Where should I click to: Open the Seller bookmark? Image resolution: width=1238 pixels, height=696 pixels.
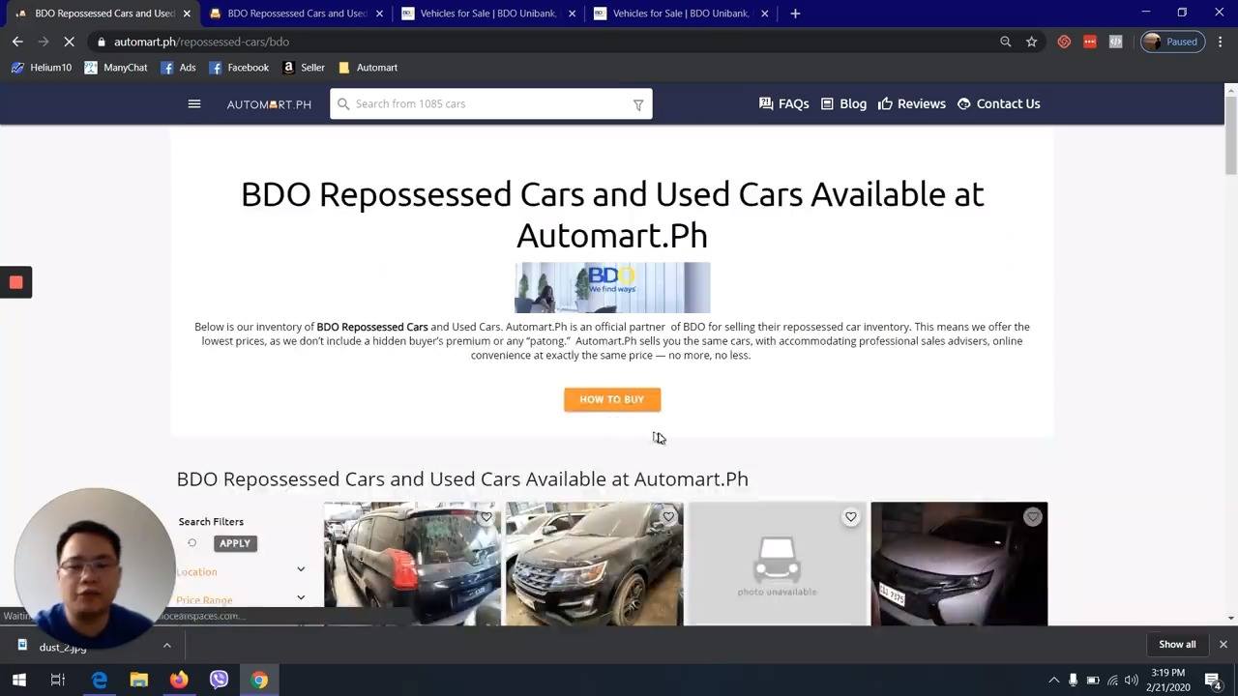pos(304,68)
